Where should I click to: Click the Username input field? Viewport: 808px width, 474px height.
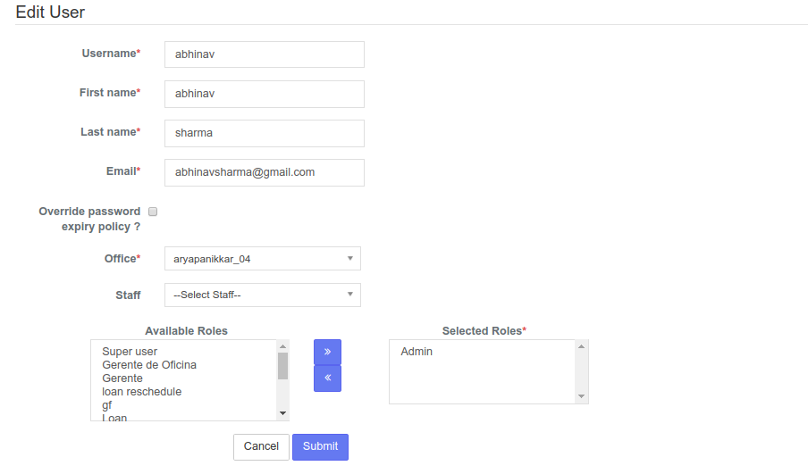coord(265,54)
